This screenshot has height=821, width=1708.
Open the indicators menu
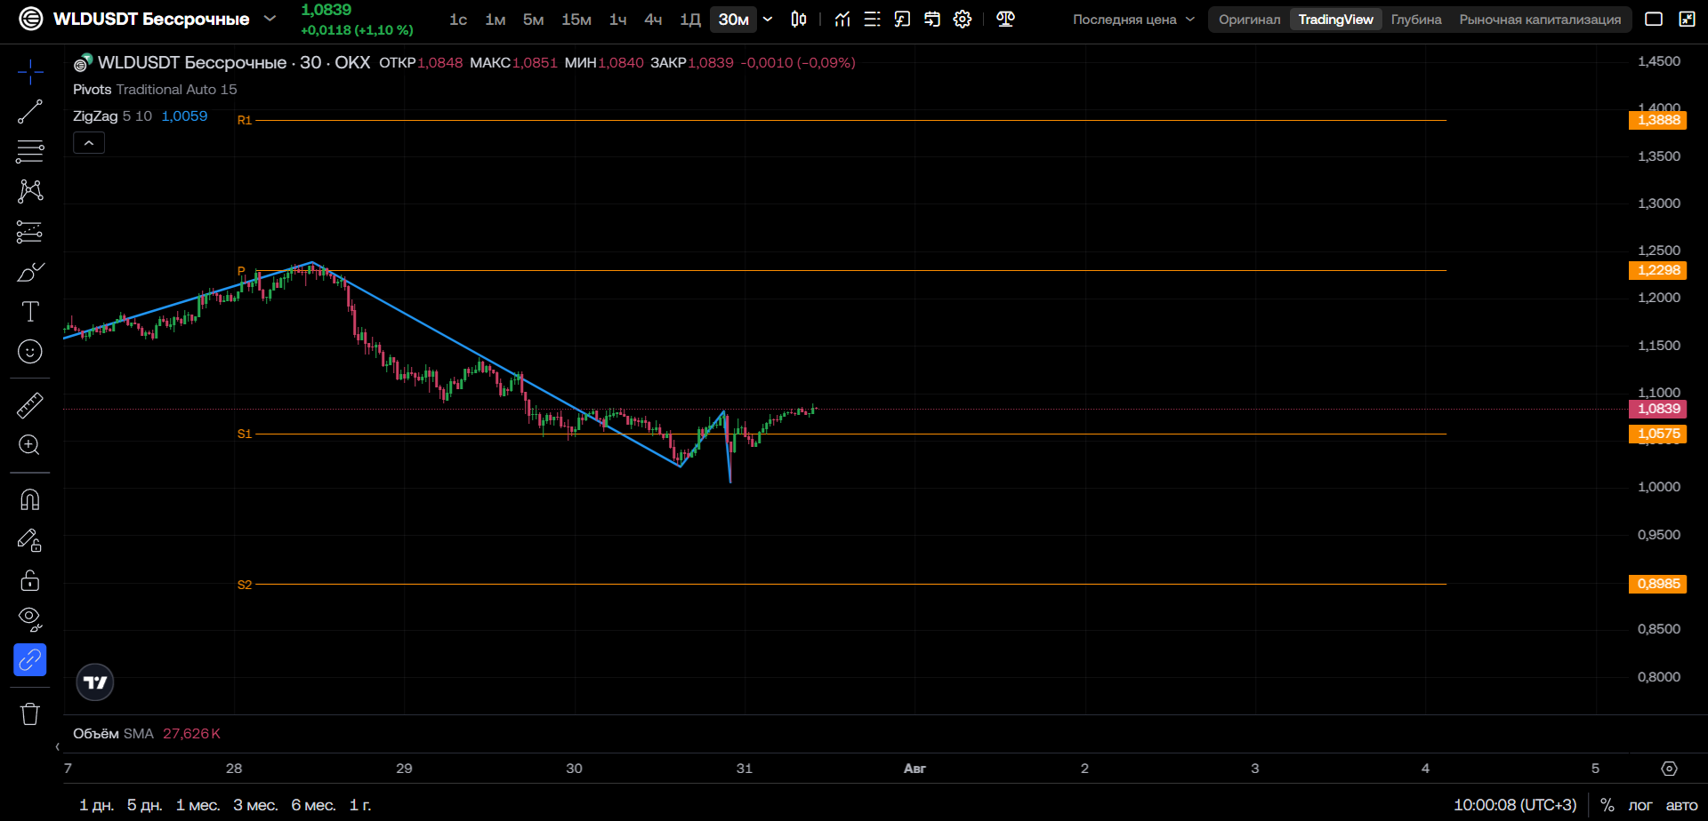point(842,20)
